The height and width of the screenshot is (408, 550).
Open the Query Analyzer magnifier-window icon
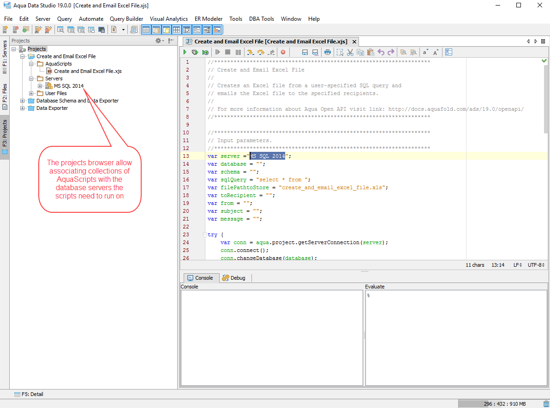pos(60,30)
